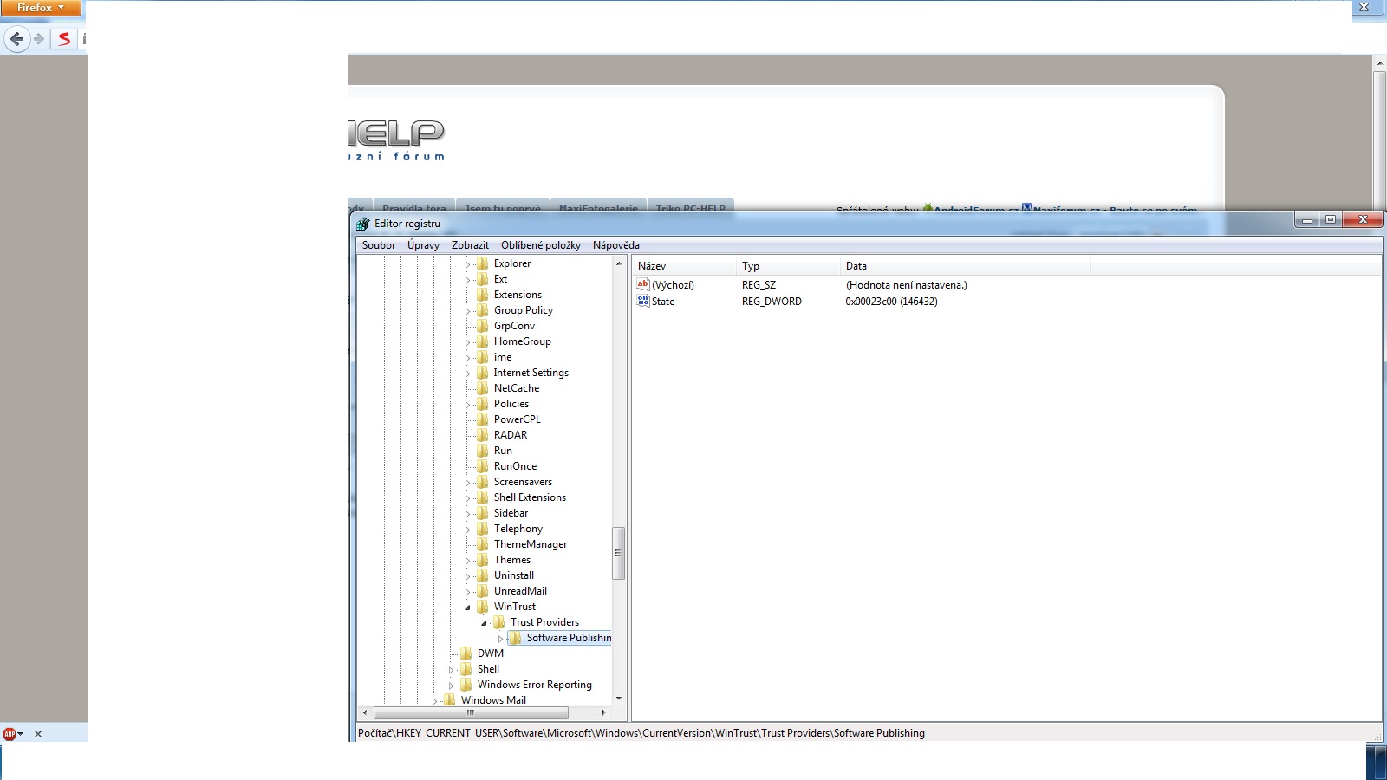Click the Sidebar folder icon

click(483, 513)
